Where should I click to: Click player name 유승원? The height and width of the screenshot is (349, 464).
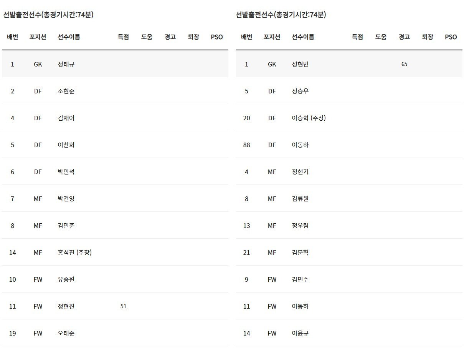(66, 279)
